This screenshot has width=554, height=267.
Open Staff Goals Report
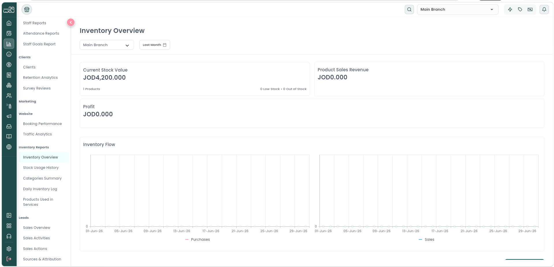39,44
